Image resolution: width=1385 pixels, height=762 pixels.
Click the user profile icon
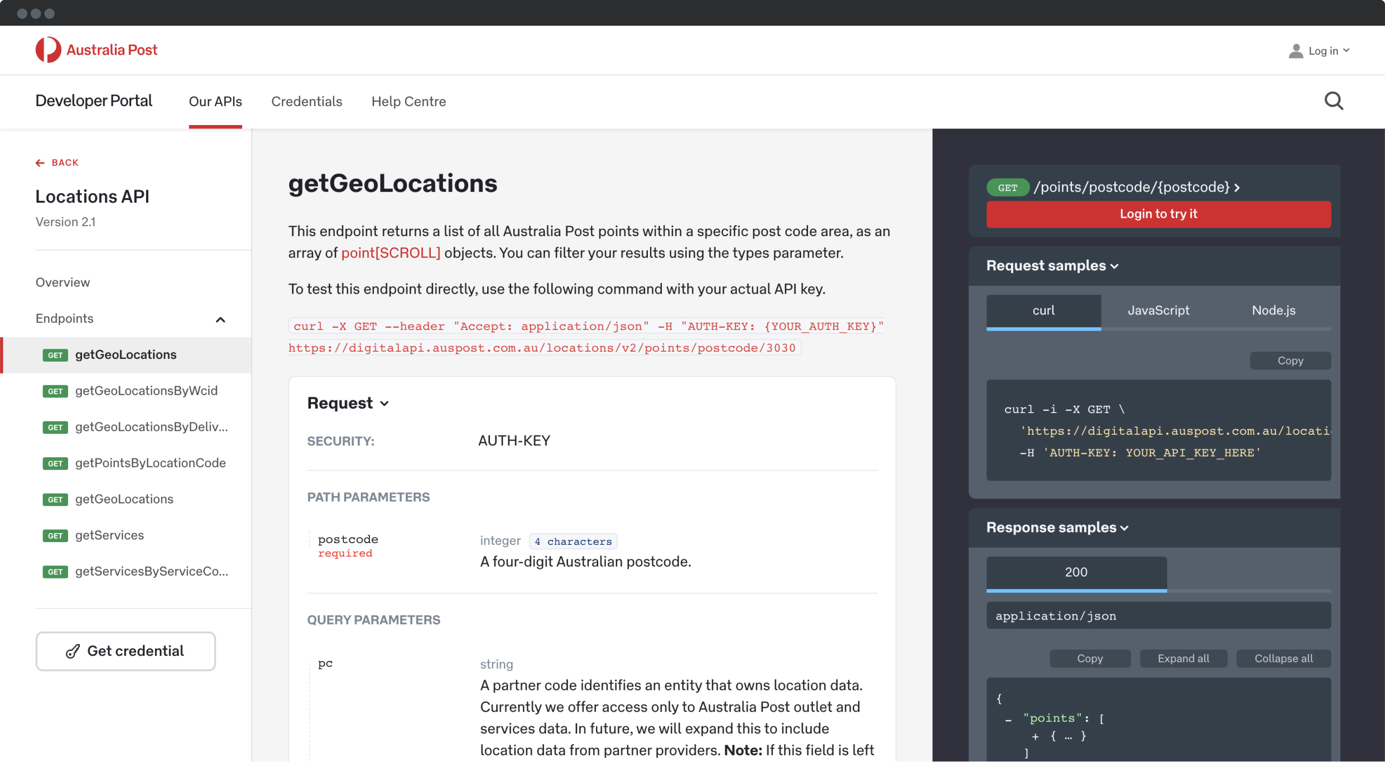(1296, 51)
